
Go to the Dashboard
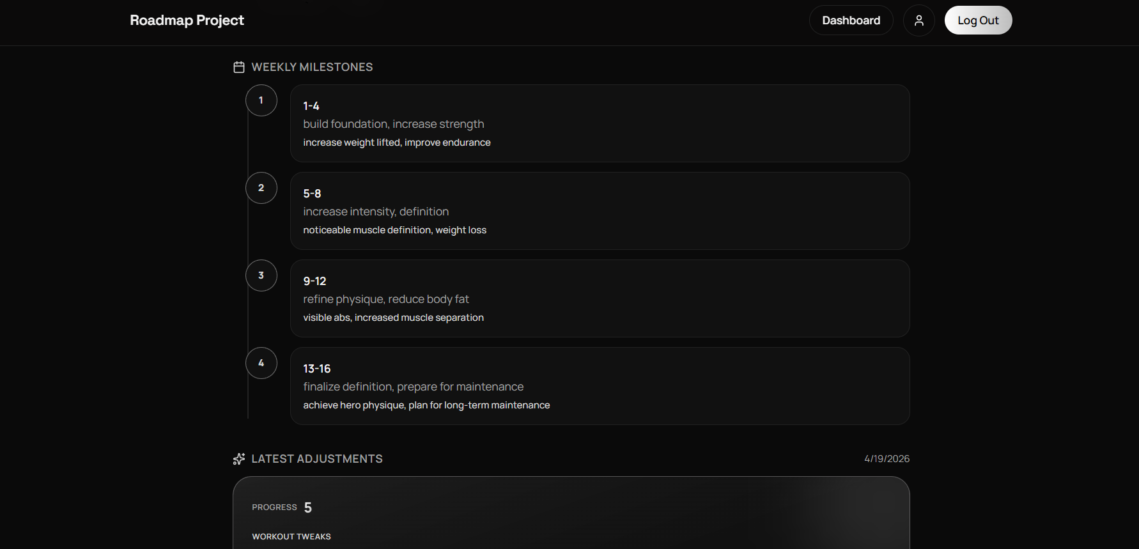click(851, 20)
